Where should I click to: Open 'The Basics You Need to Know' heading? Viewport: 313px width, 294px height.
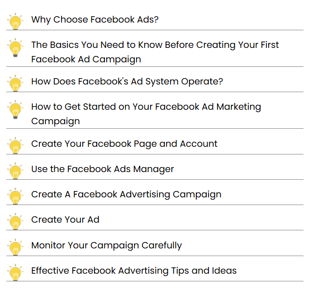coord(155,52)
